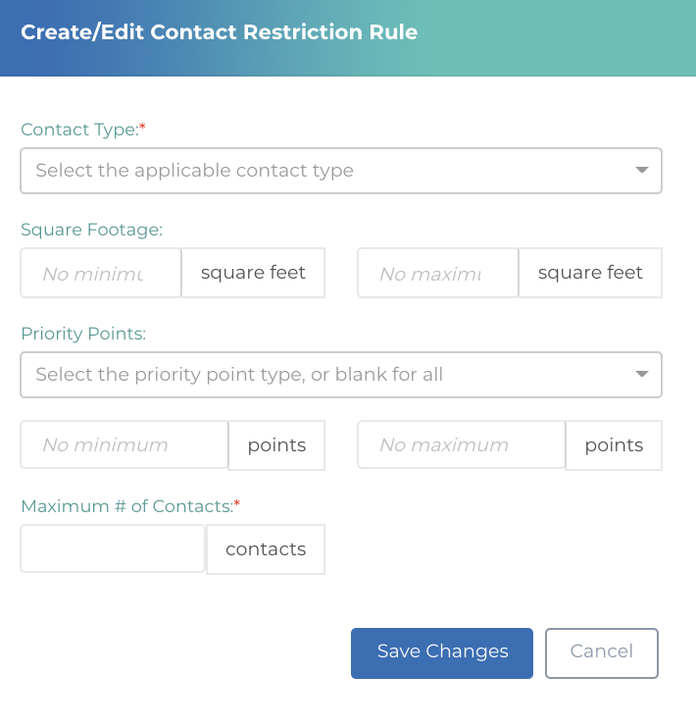The width and height of the screenshot is (696, 728).
Task: Focus the minimum points input
Action: pos(124,445)
